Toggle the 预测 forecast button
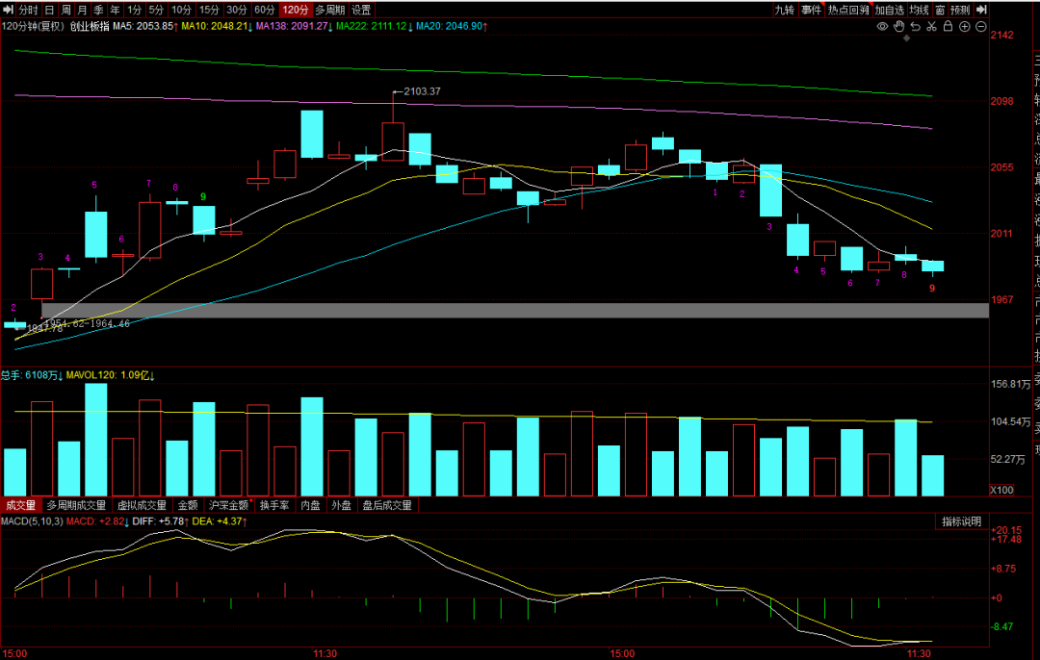This screenshot has height=660, width=1040. point(960,10)
